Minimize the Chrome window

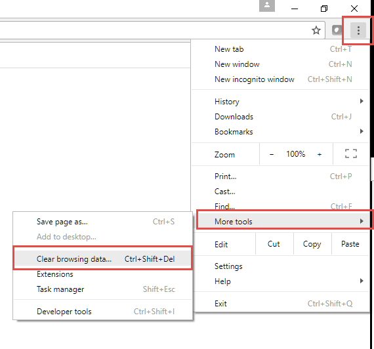[x=295, y=9]
